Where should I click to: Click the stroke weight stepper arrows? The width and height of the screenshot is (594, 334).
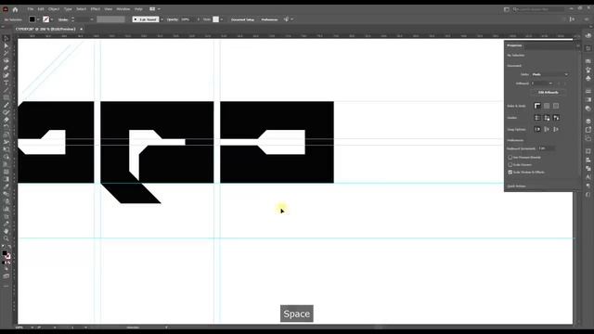click(x=72, y=19)
